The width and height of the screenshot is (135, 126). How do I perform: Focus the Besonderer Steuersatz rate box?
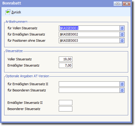(66, 109)
